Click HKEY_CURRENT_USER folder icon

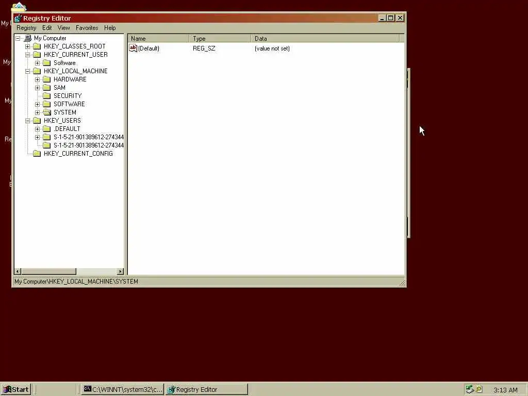(37, 55)
